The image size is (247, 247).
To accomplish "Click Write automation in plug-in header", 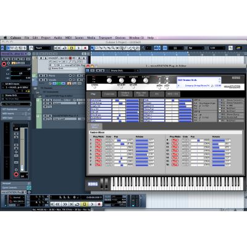I will point(103,70).
